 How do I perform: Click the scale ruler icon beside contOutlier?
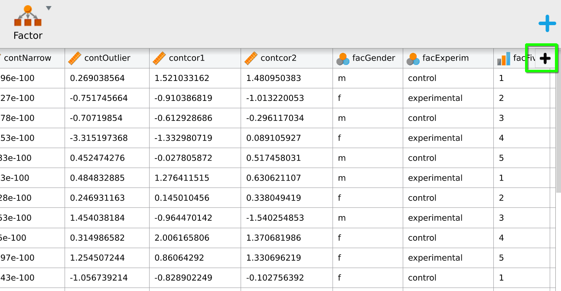(x=75, y=58)
